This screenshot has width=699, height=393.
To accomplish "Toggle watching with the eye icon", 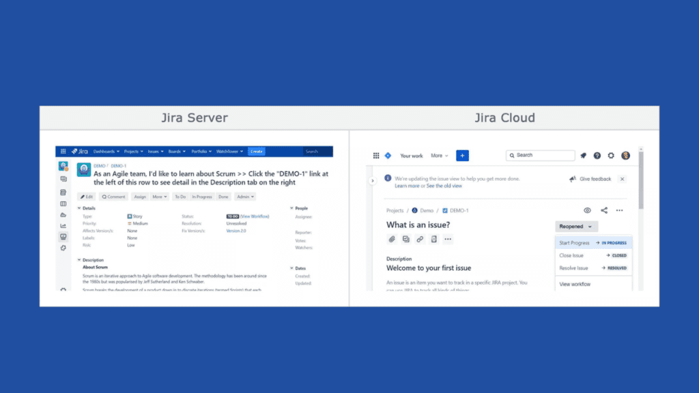I will pos(586,210).
